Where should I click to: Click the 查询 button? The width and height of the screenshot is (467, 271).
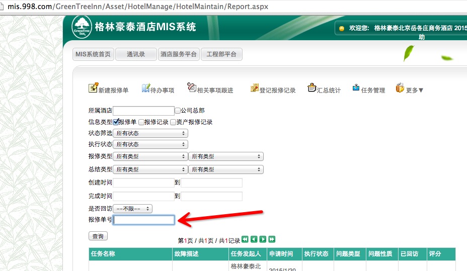click(x=98, y=236)
